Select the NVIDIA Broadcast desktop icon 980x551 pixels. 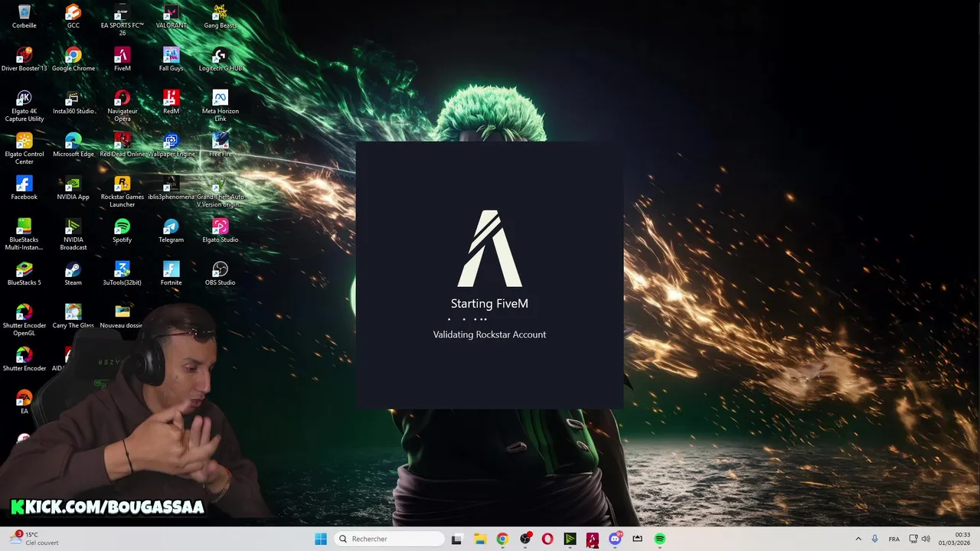(x=73, y=235)
